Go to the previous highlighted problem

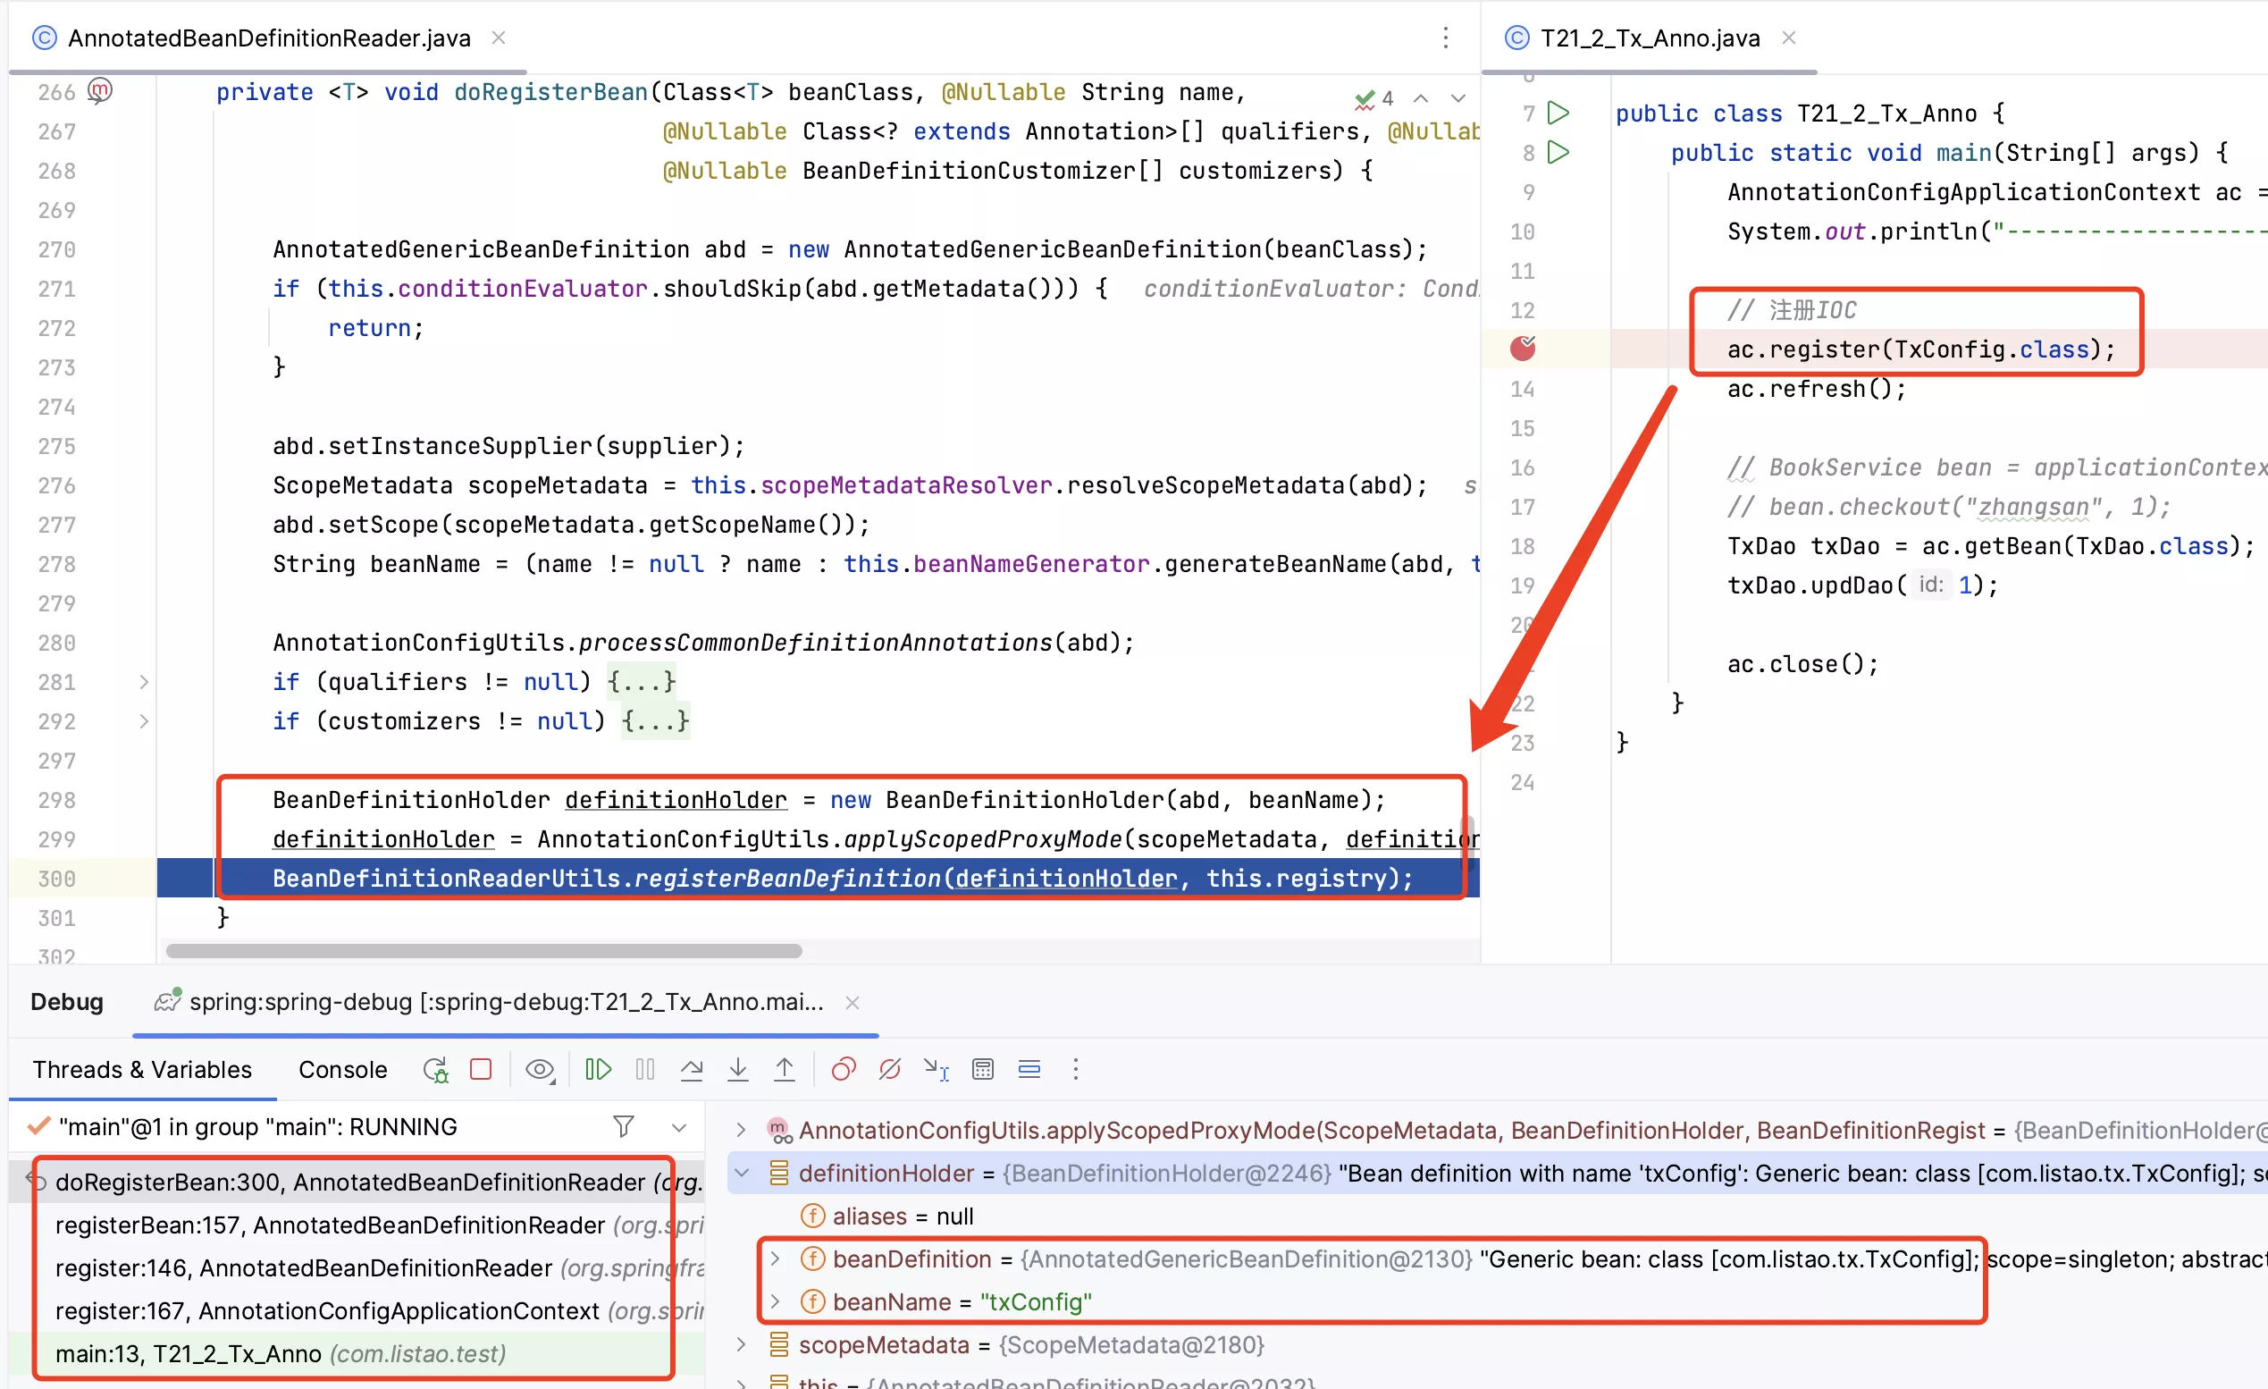(x=1421, y=98)
